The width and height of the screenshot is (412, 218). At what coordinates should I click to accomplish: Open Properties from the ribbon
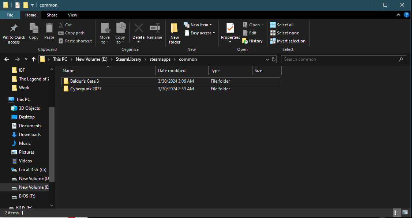(x=230, y=29)
